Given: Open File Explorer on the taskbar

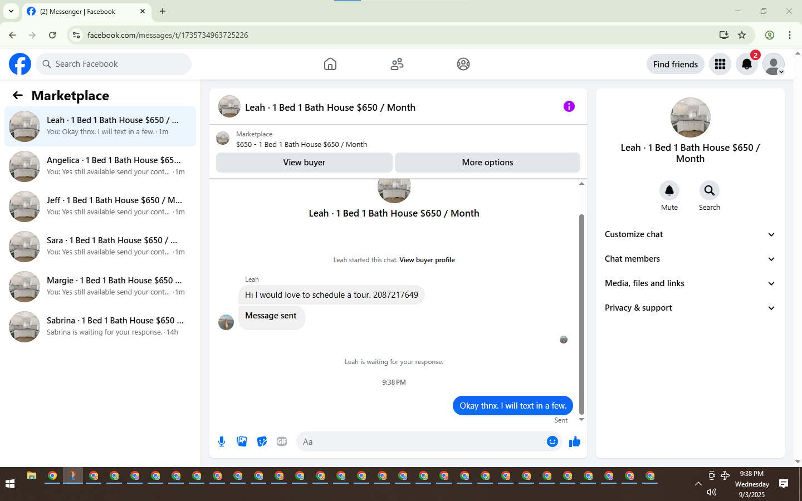Looking at the screenshot, I should coord(32,476).
